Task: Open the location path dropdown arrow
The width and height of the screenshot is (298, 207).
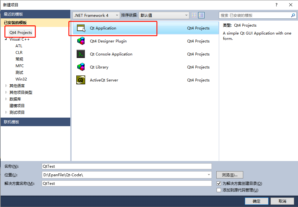Action: point(208,175)
